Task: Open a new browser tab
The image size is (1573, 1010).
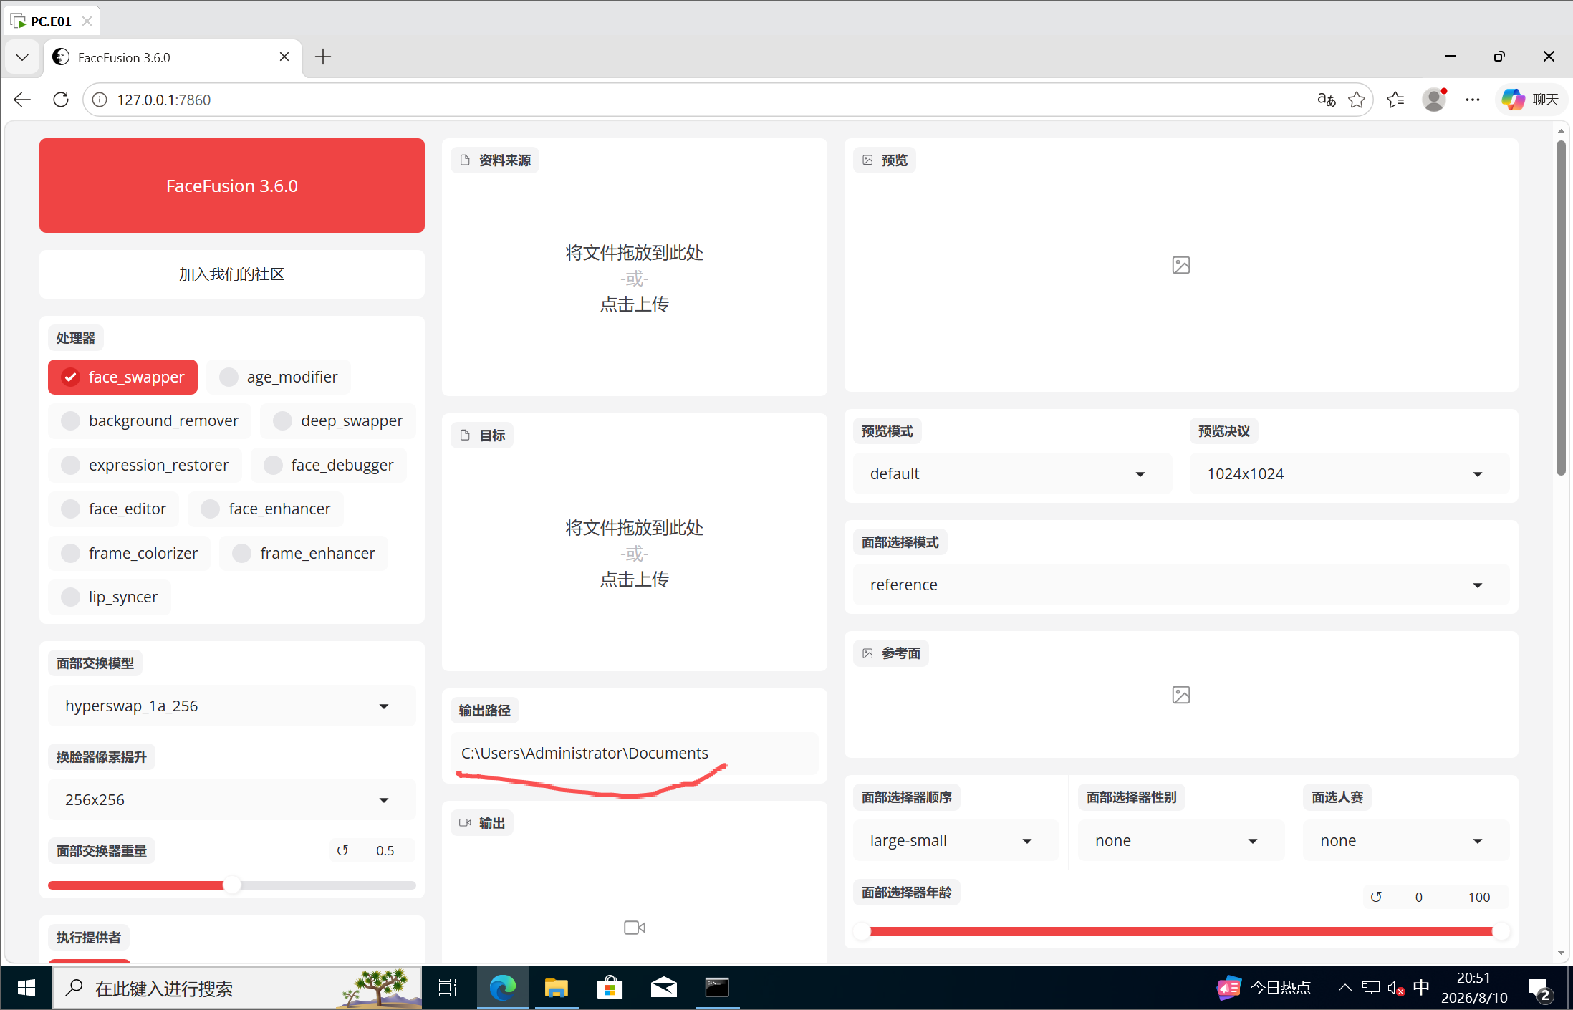Action: pyautogui.click(x=323, y=57)
